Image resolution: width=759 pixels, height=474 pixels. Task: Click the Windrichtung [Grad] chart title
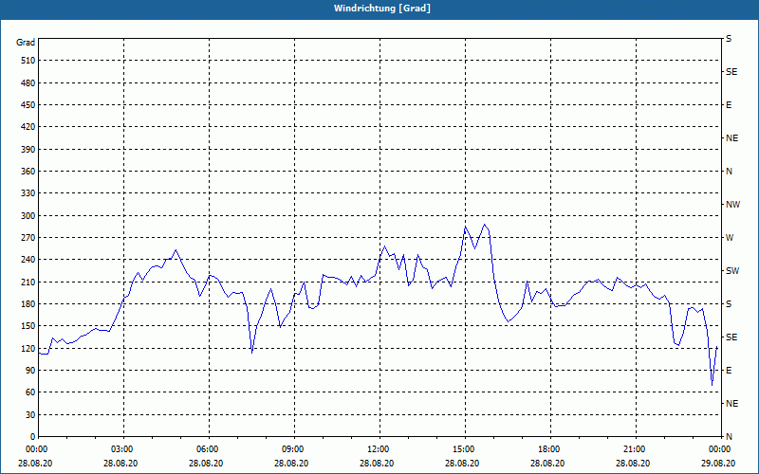pyautogui.click(x=382, y=9)
